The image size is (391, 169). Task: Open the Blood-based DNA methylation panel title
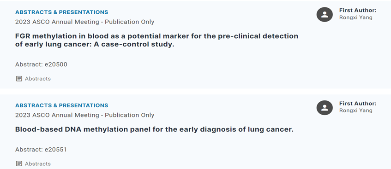coord(154,129)
